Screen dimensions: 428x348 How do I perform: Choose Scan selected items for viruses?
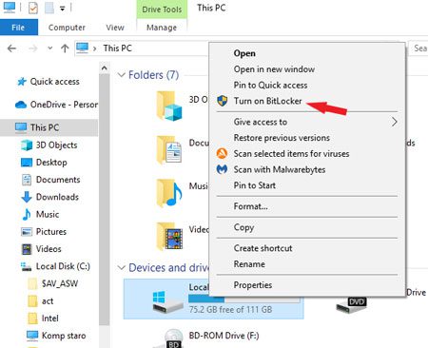307,153
